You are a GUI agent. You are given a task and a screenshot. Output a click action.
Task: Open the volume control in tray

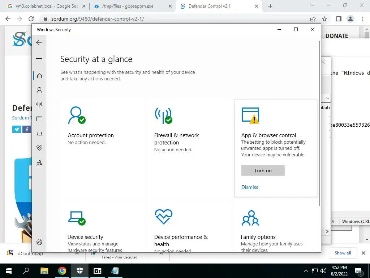(x=323, y=271)
